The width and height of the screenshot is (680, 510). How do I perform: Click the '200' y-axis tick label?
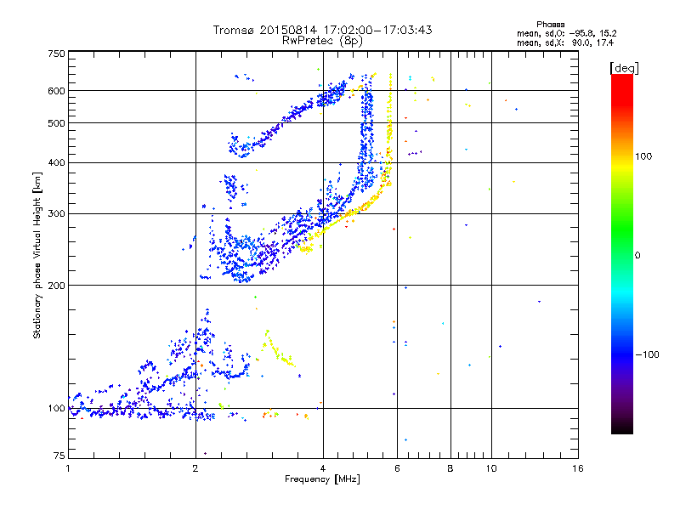pos(57,286)
